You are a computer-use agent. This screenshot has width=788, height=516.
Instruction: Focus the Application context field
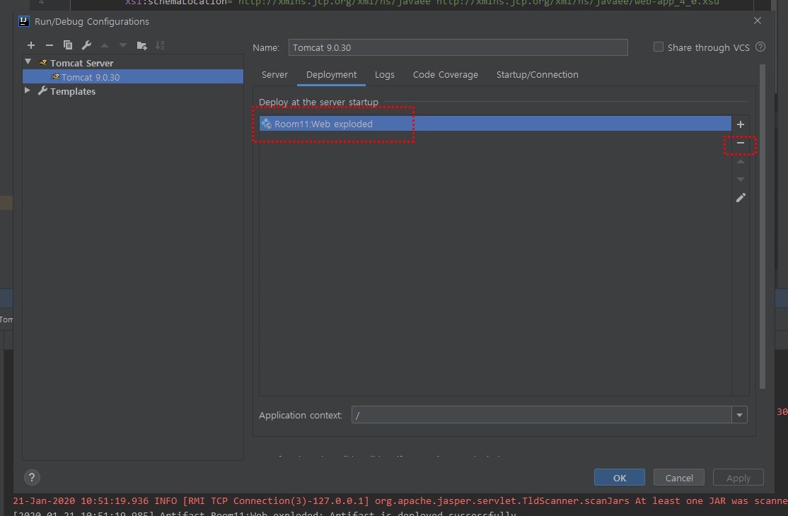pos(542,415)
